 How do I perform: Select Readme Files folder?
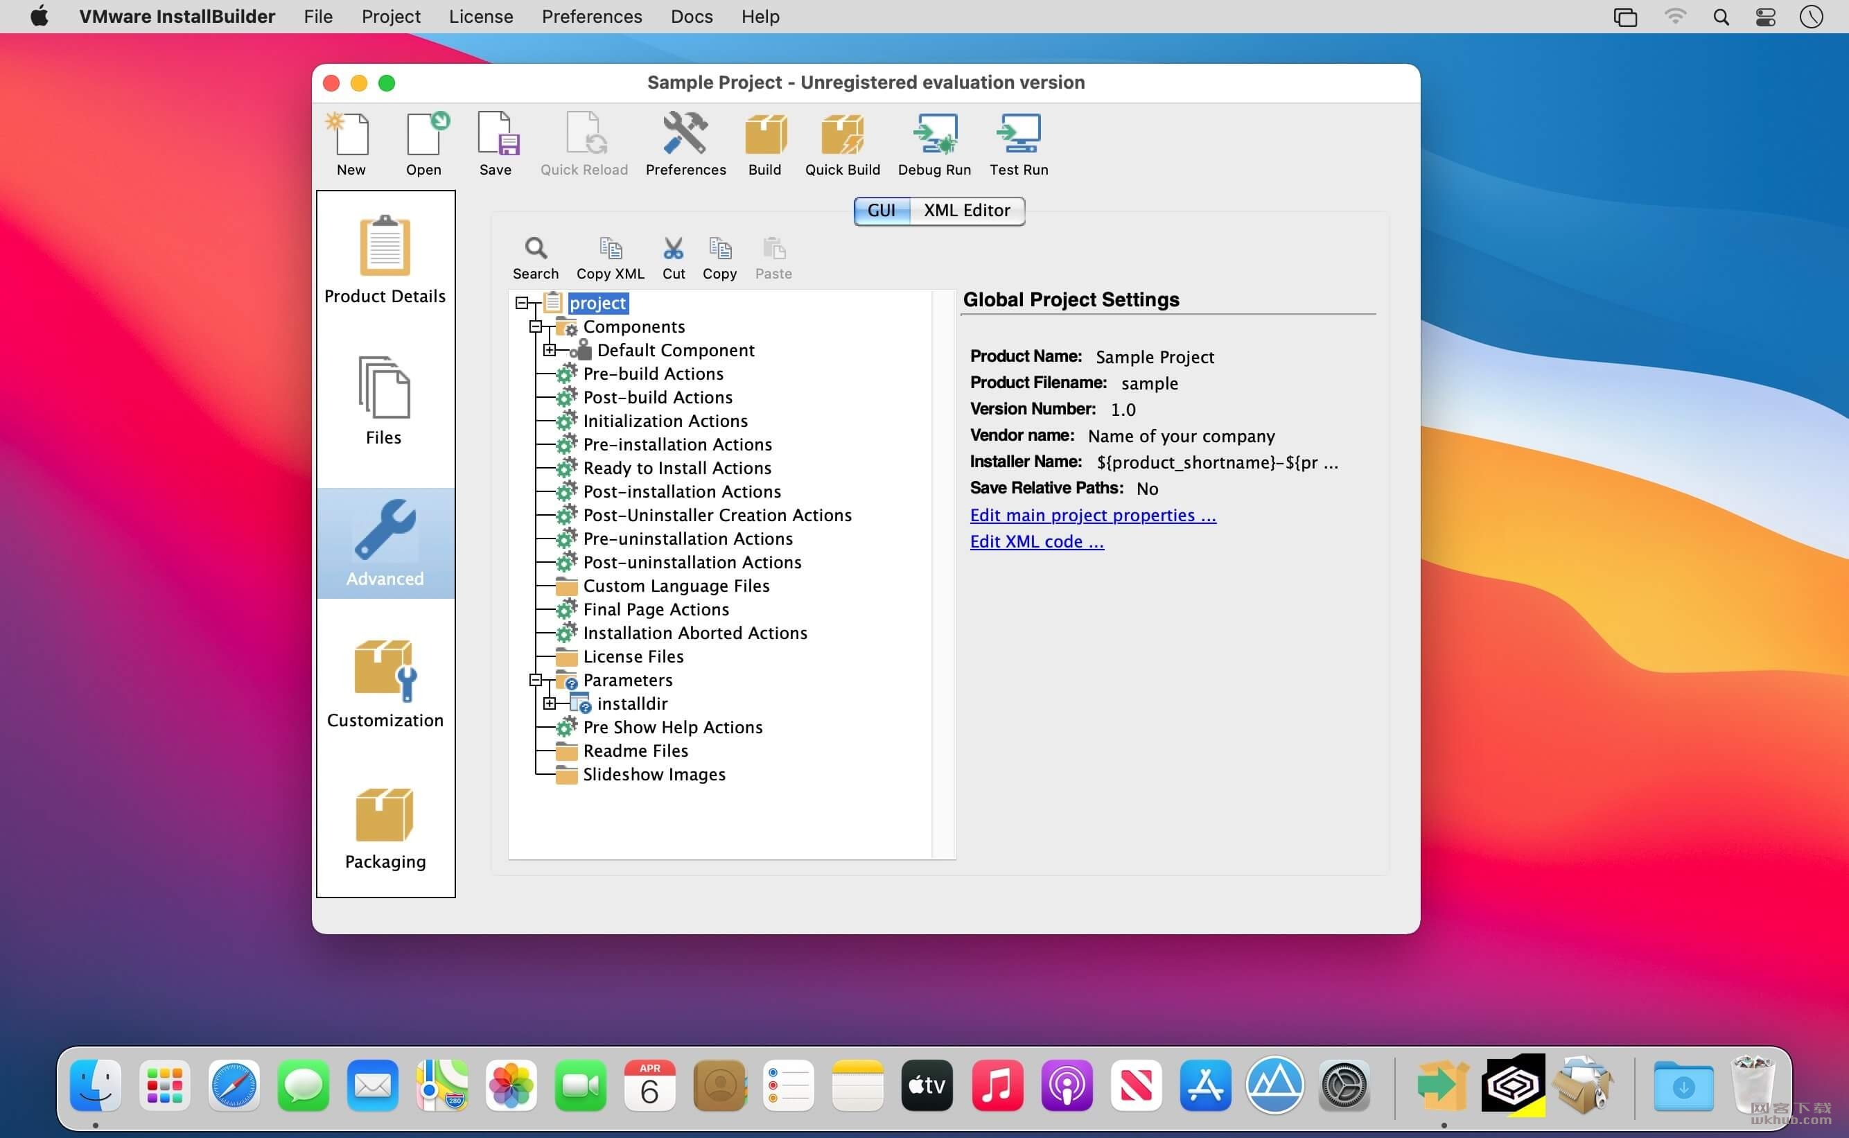coord(635,751)
